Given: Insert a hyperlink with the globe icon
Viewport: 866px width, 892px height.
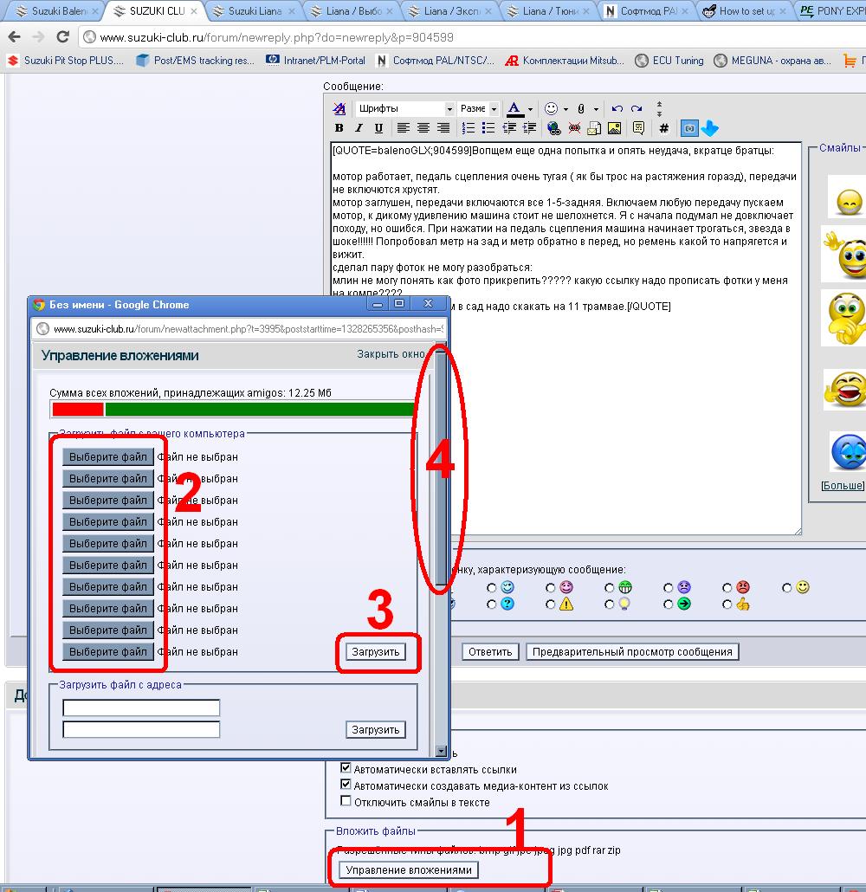Looking at the screenshot, I should [554, 128].
